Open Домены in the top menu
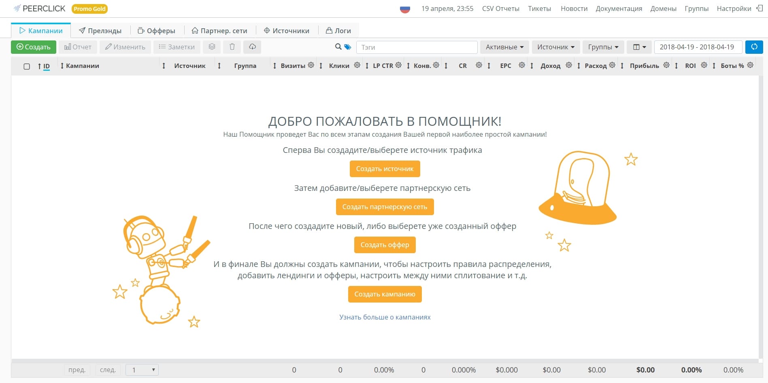Image resolution: width=768 pixels, height=383 pixels. tap(663, 8)
